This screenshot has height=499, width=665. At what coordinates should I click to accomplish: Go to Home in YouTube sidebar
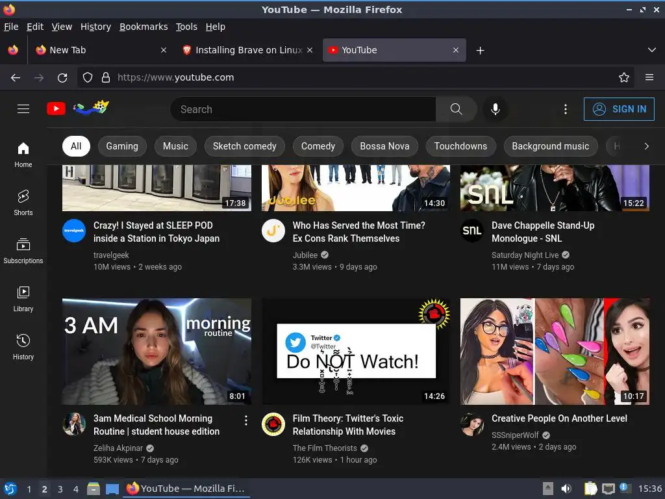click(x=23, y=155)
